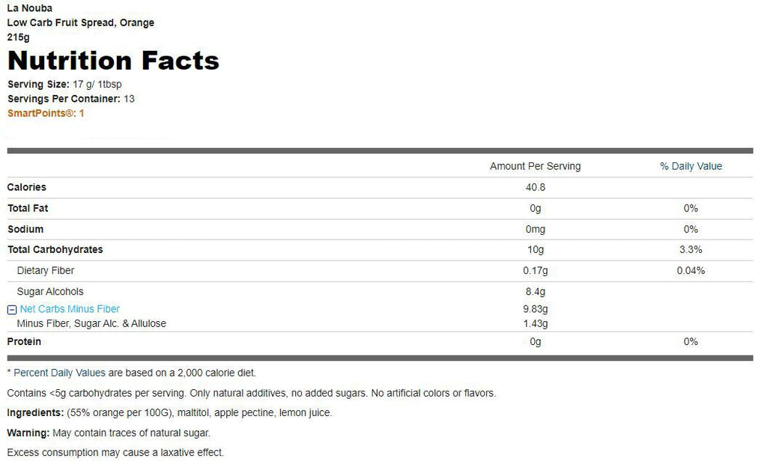767x461 pixels.
Task: Select the Amount Per Serving header
Action: pos(535,166)
